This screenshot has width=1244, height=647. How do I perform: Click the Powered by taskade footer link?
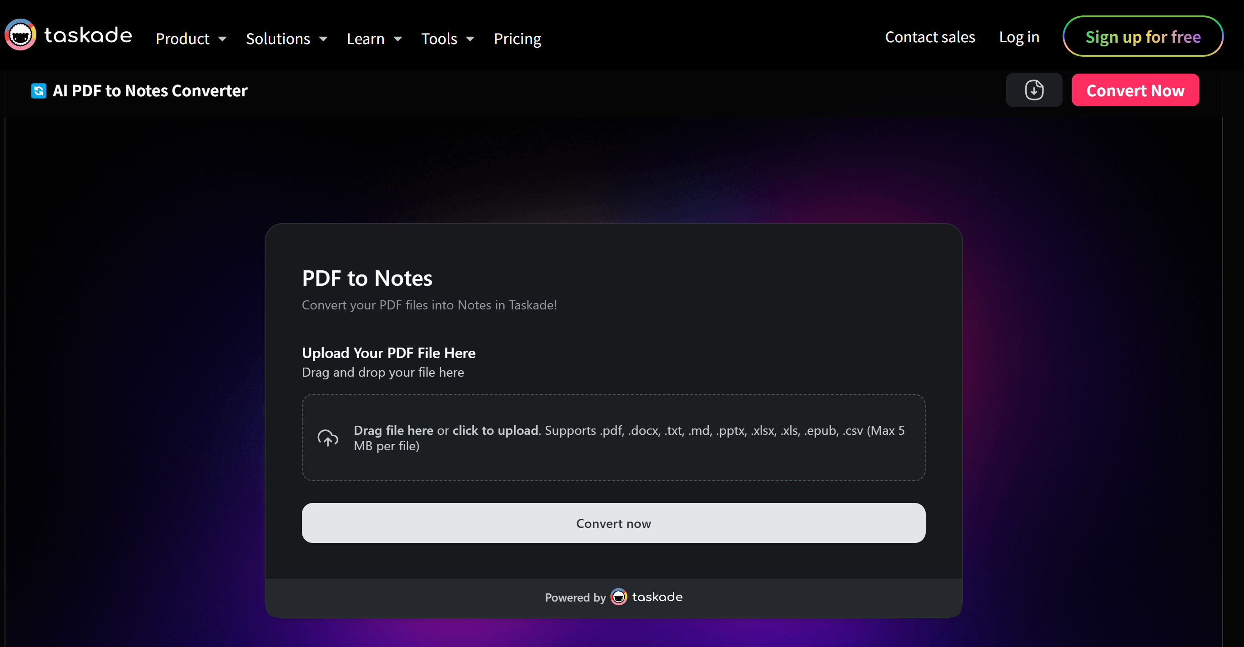pyautogui.click(x=613, y=597)
